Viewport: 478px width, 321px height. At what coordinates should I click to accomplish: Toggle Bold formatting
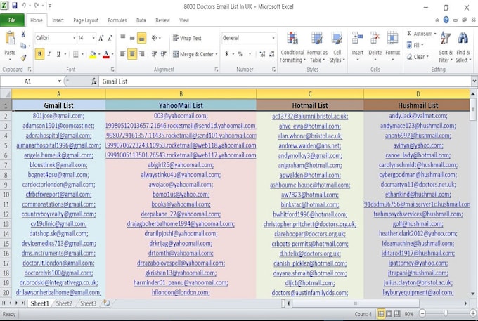click(39, 54)
